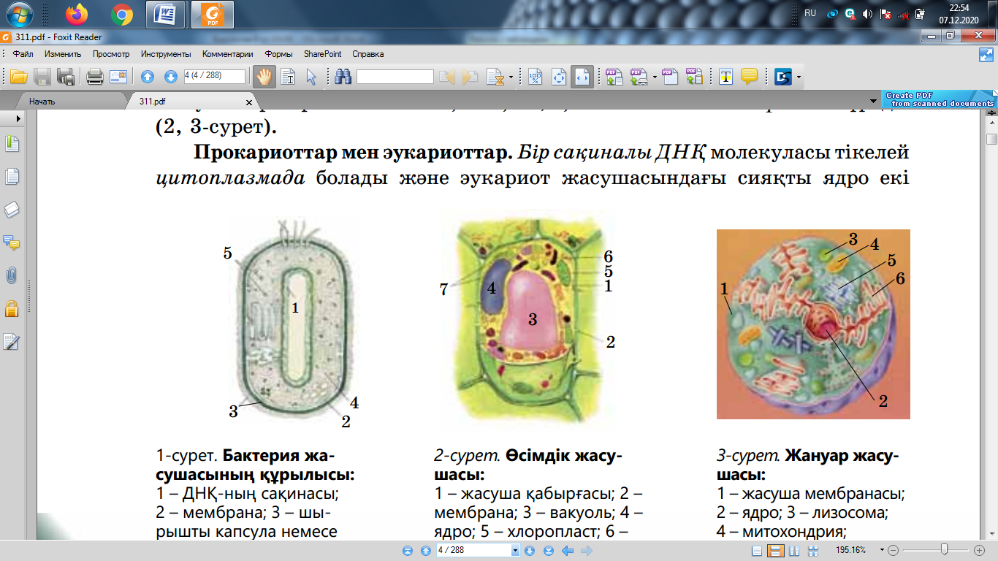Click the PDF from clipboard icon
998x561 pixels.
[x=693, y=77]
